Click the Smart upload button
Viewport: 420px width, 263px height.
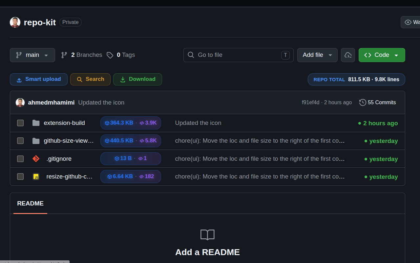click(x=39, y=79)
